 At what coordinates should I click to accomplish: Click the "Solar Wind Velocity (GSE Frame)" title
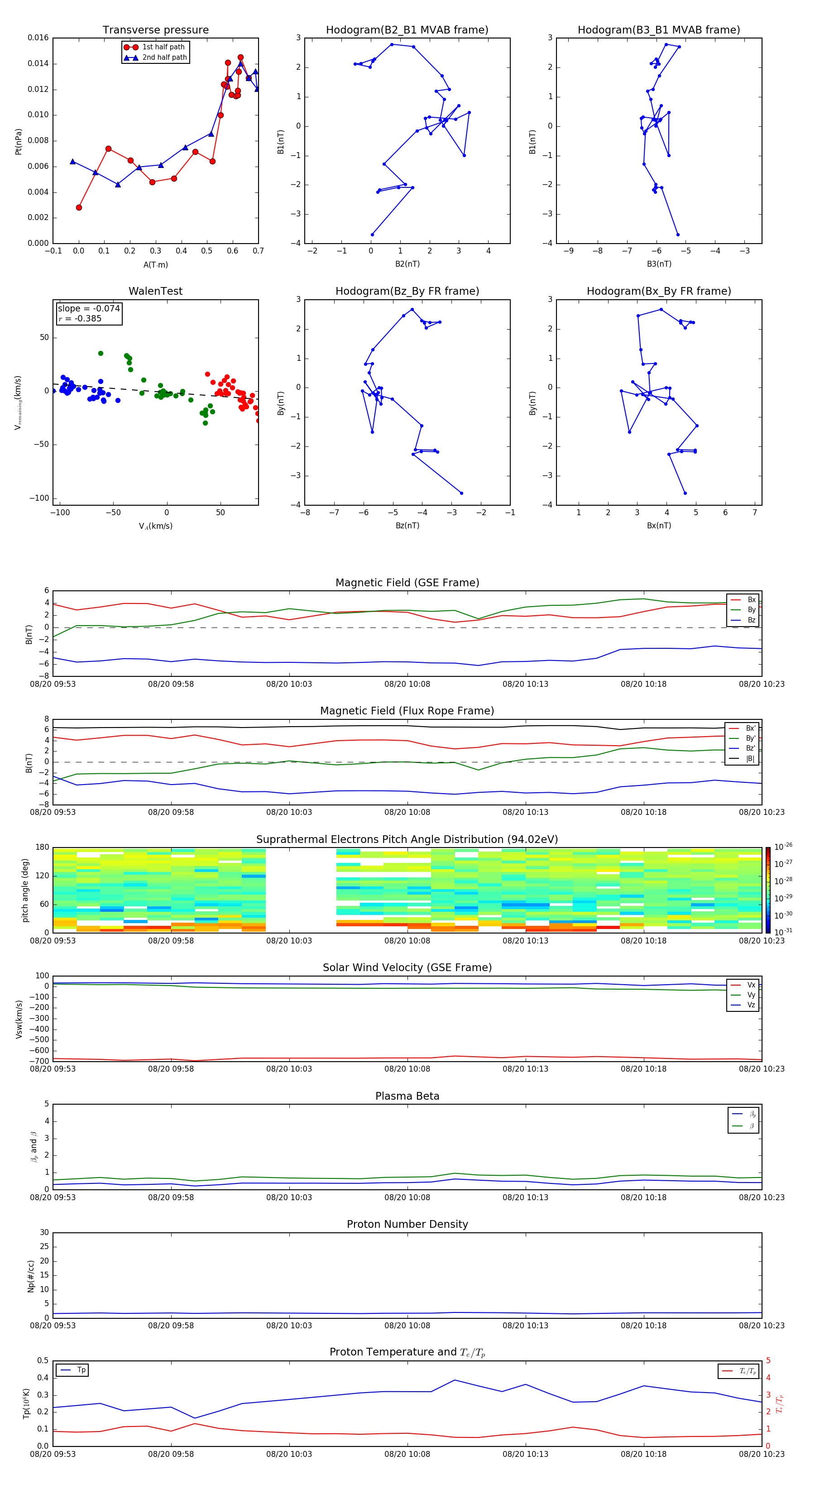407,968
